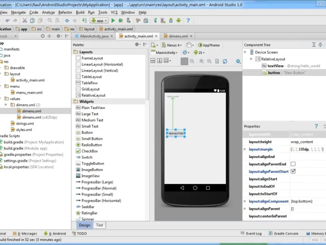Screen dimensions: 326x245
Task: Add a CheckBox widget from Palette
Action: pos(89,151)
